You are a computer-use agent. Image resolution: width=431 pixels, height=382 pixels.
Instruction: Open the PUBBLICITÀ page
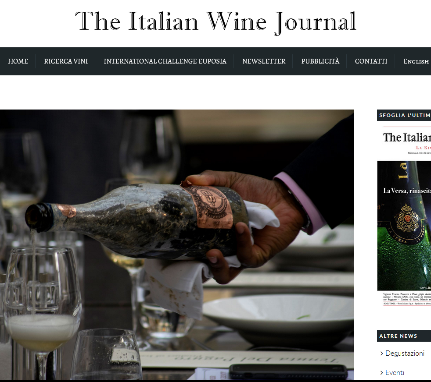(320, 61)
